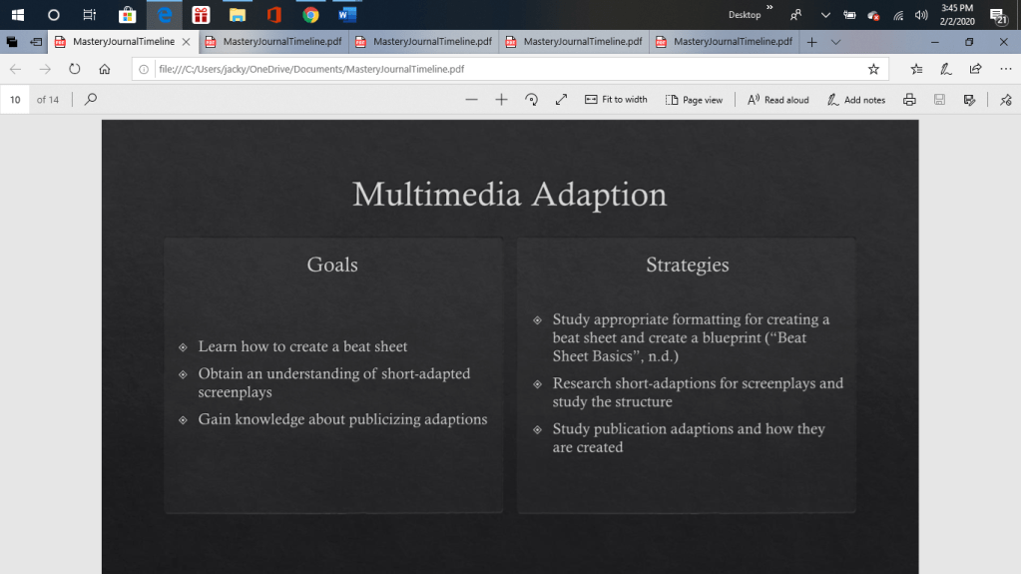Open the Edge Settings and more menu
This screenshot has width=1021, height=574.
pos(1004,69)
